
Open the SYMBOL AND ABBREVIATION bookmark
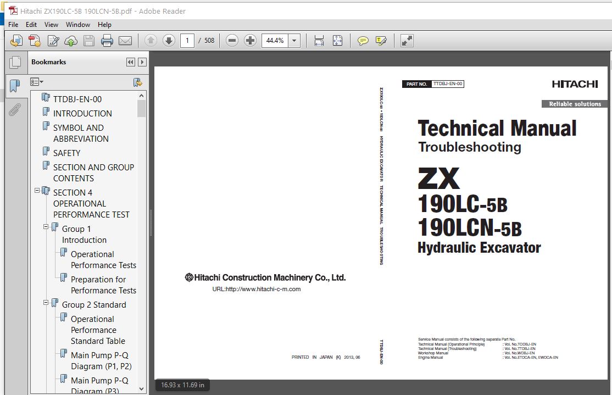(81, 133)
